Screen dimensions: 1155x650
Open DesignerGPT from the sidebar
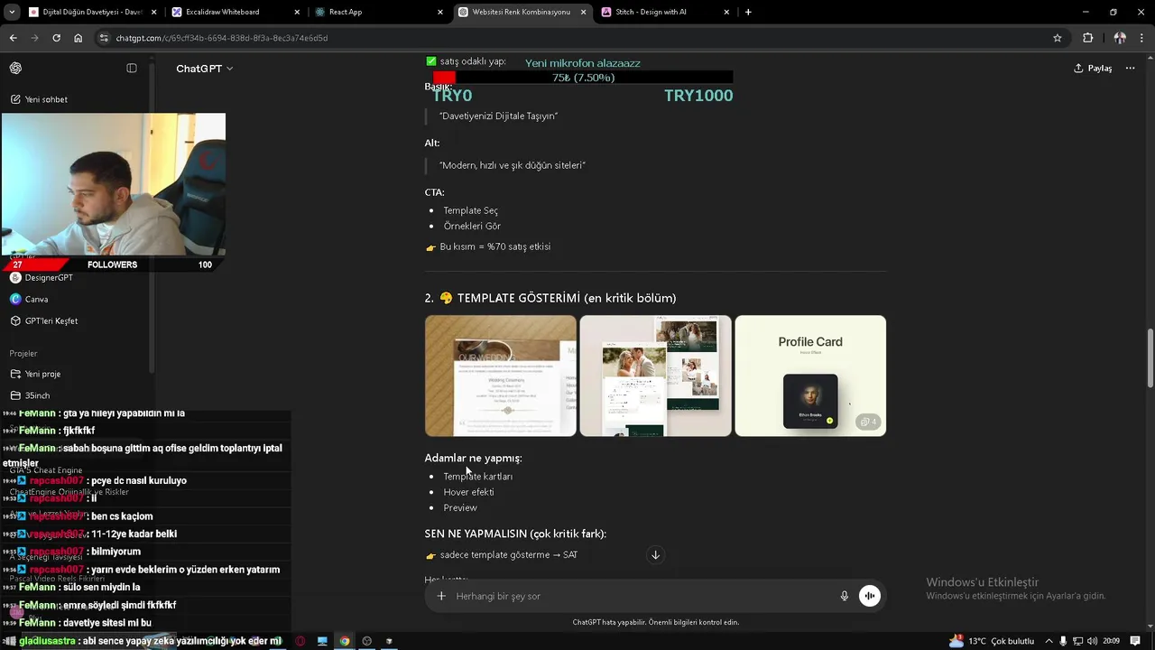42,278
